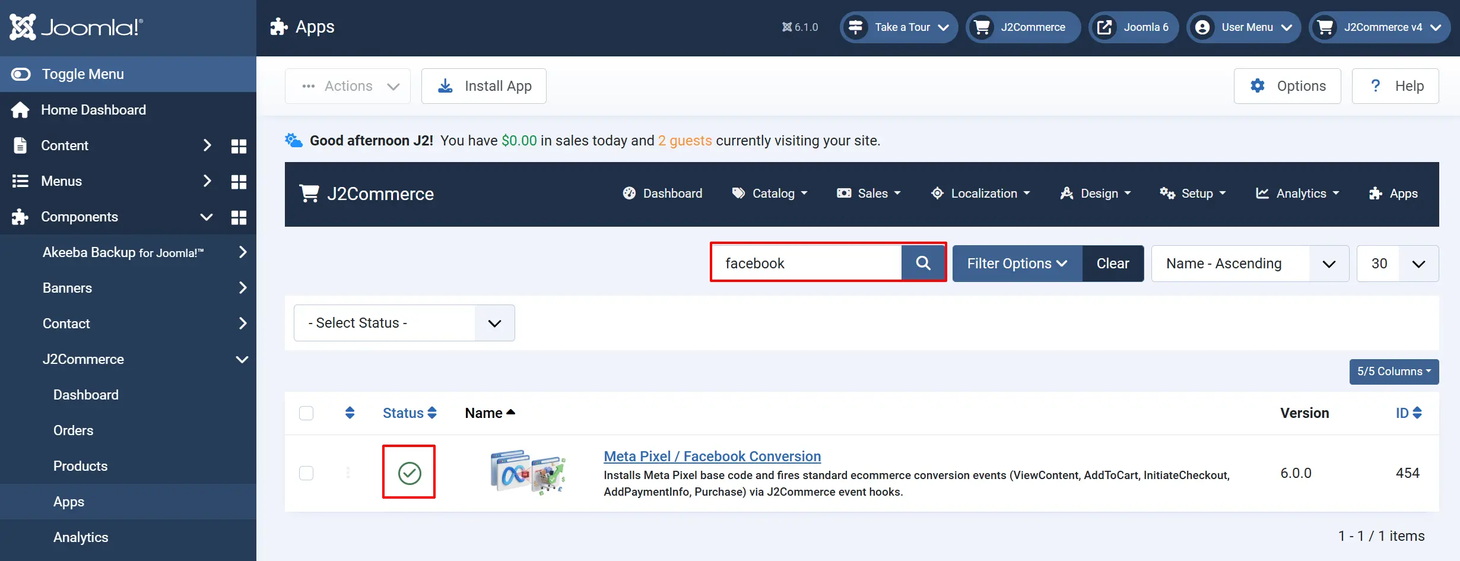This screenshot has height=561, width=1460.
Task: Click the Components puzzle icon in sidebar
Action: tap(20, 217)
